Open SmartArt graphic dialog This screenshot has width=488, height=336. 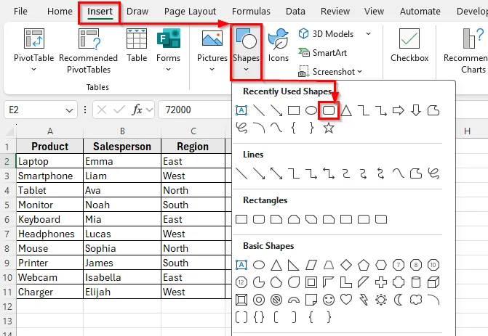[322, 53]
